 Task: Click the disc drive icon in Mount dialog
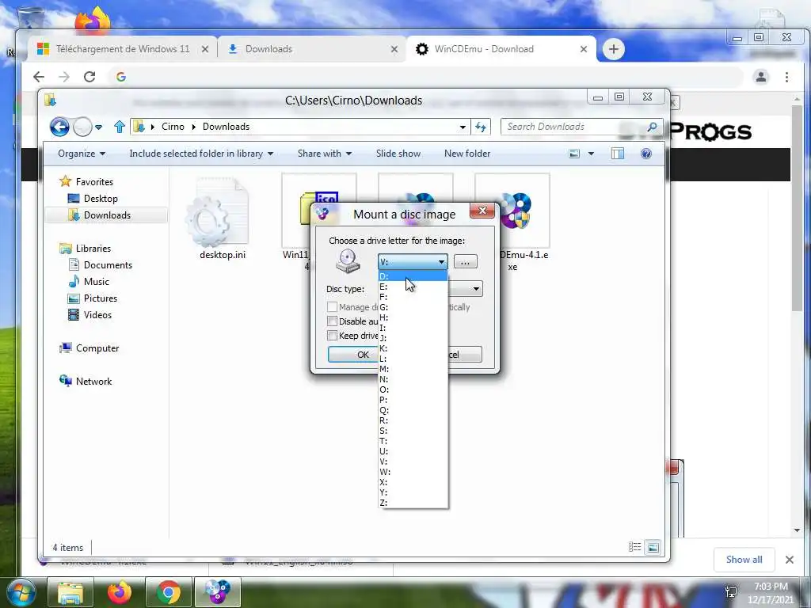pos(348,261)
